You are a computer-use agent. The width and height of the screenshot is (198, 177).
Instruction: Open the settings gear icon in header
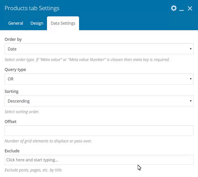pyautogui.click(x=174, y=8)
